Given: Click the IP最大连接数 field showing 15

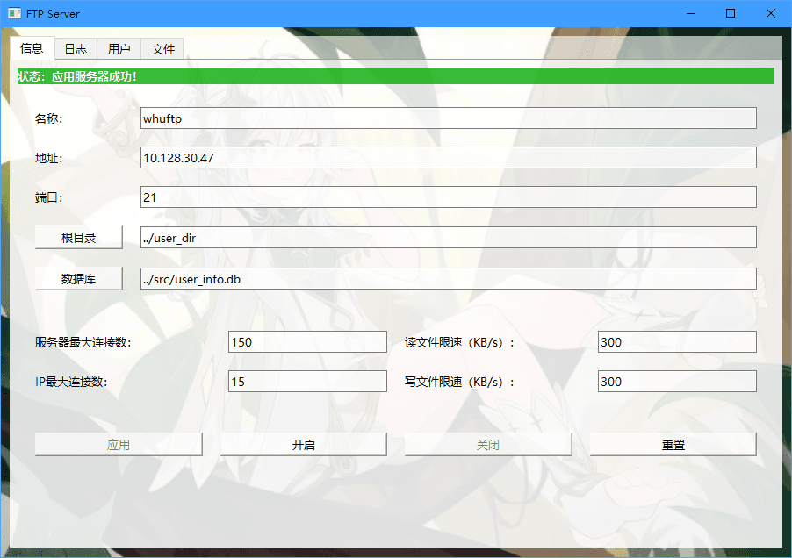Looking at the screenshot, I should 307,381.
